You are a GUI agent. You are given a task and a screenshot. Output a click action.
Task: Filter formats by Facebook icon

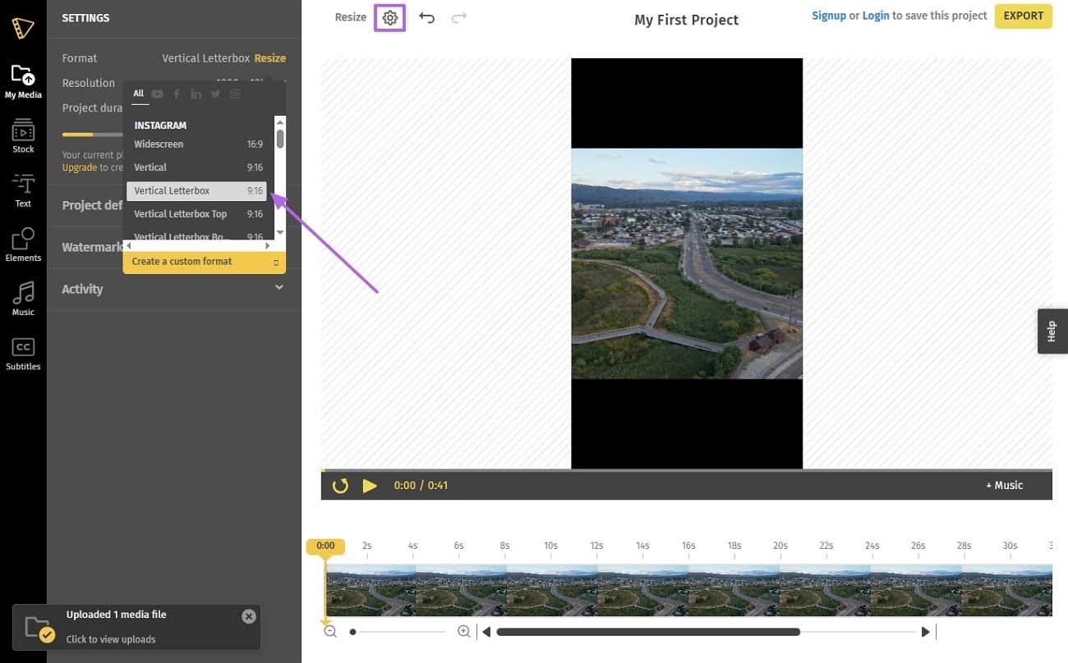[176, 94]
